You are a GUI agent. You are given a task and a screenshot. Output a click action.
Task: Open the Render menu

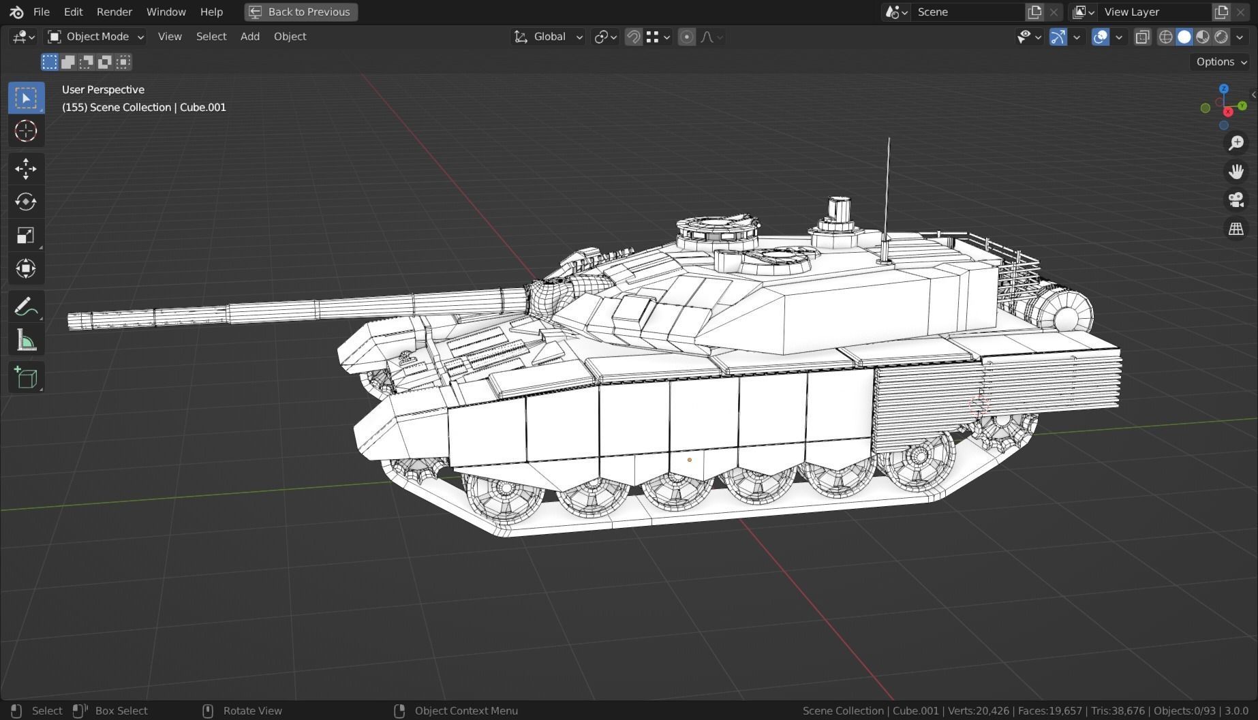point(114,12)
